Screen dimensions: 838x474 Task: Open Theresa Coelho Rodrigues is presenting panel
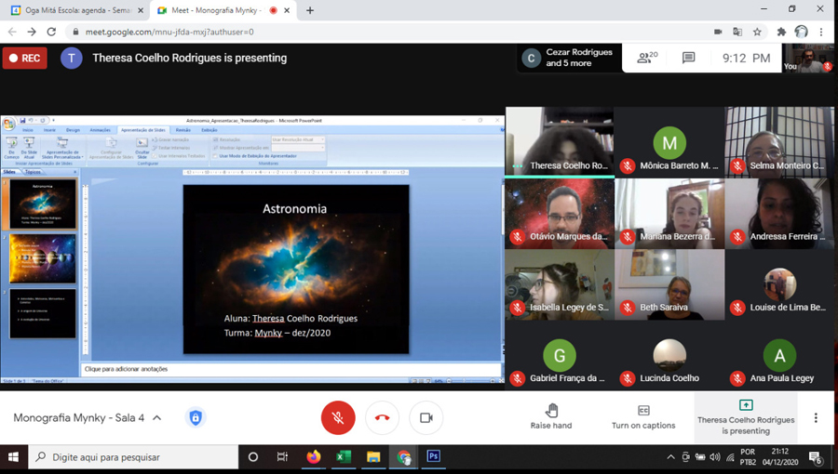click(x=745, y=417)
